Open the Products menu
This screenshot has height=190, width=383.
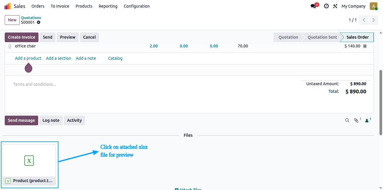tap(84, 6)
